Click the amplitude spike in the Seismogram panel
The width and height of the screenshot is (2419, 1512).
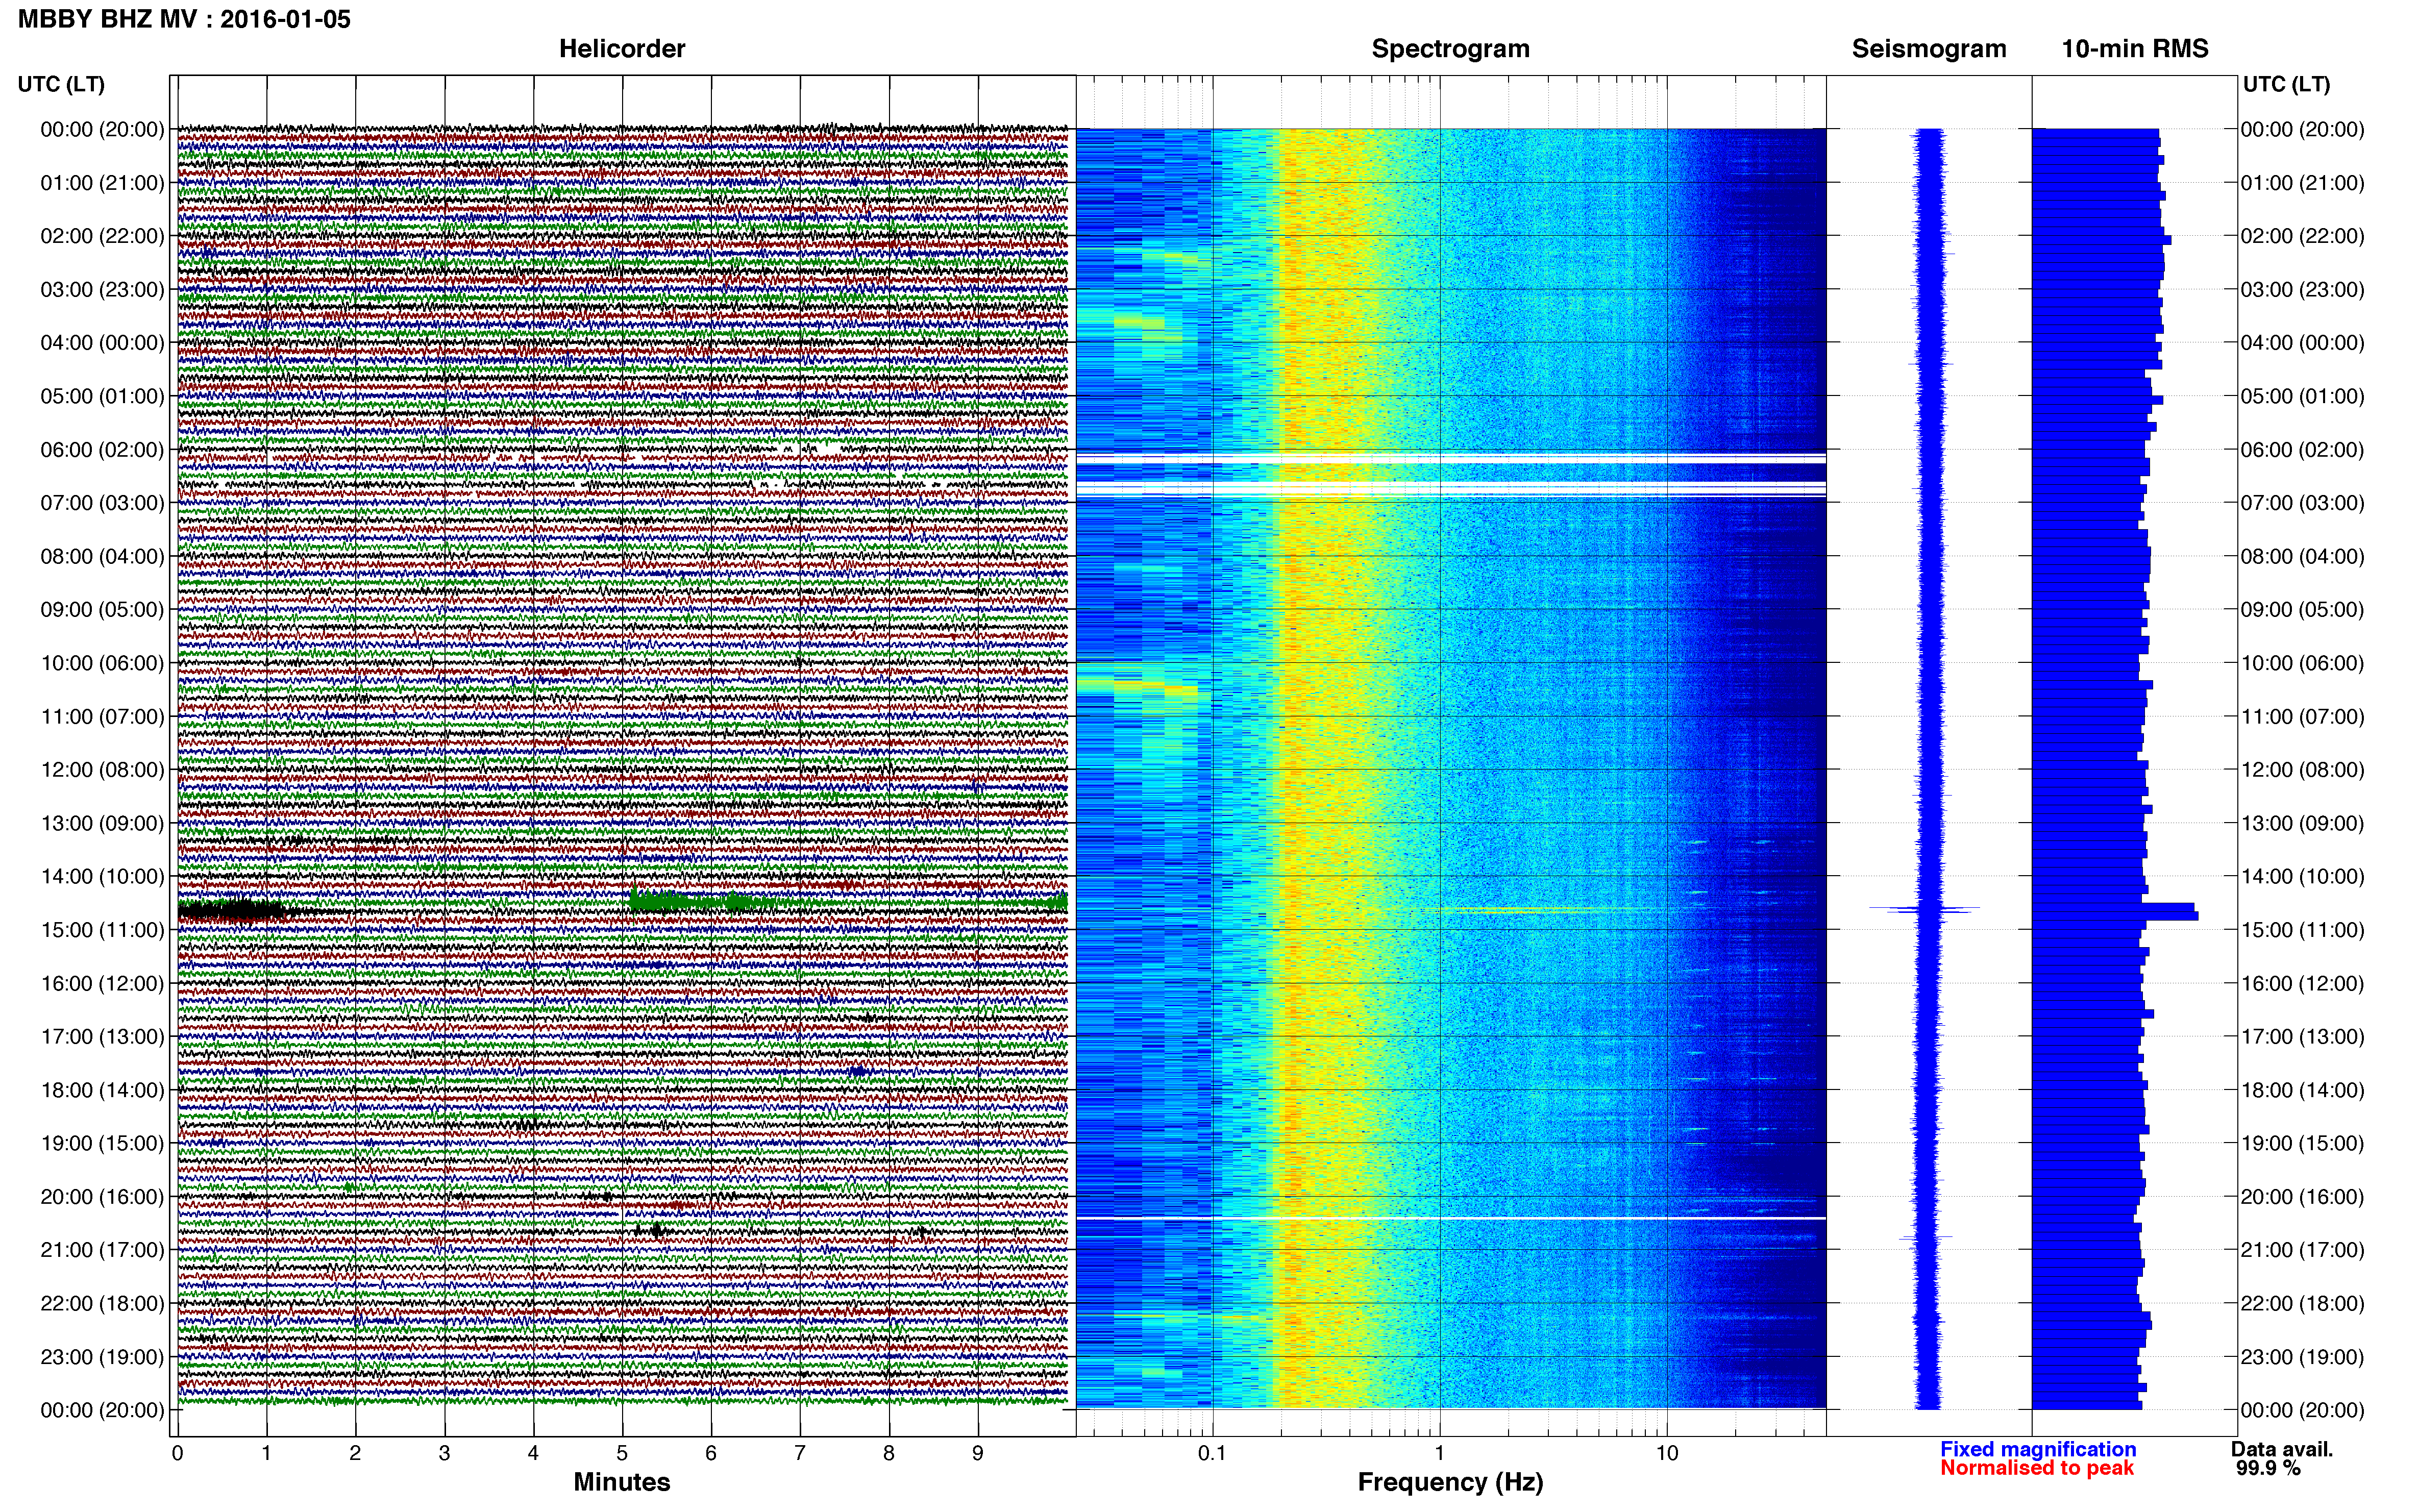pos(1925,909)
